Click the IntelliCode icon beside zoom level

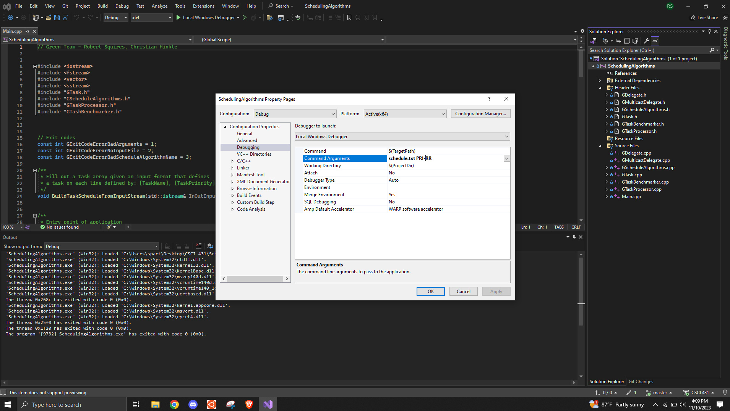(28, 227)
